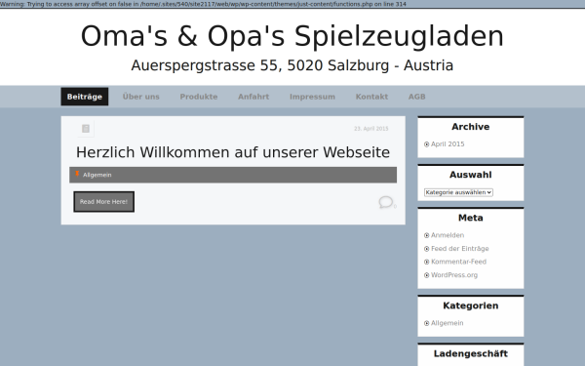Open the Kommentar-Feed link
This screenshot has width=585, height=366.
click(x=458, y=262)
